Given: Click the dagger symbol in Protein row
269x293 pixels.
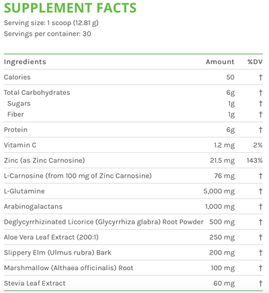Looking at the screenshot, I should [x=260, y=130].
